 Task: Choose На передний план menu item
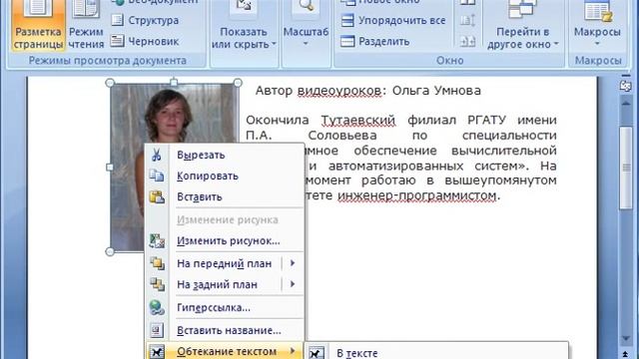[214, 263]
